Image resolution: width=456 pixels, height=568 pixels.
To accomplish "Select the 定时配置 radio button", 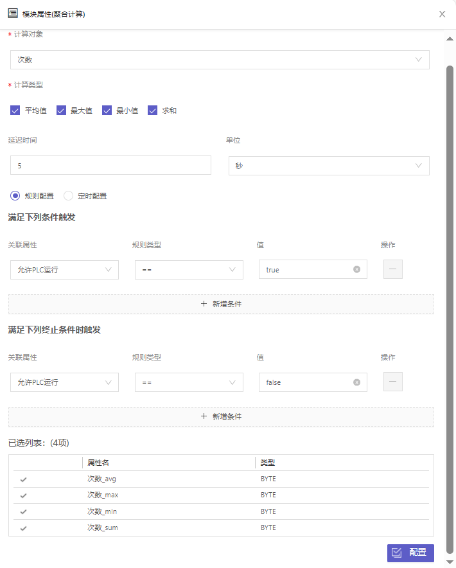I will click(x=69, y=196).
